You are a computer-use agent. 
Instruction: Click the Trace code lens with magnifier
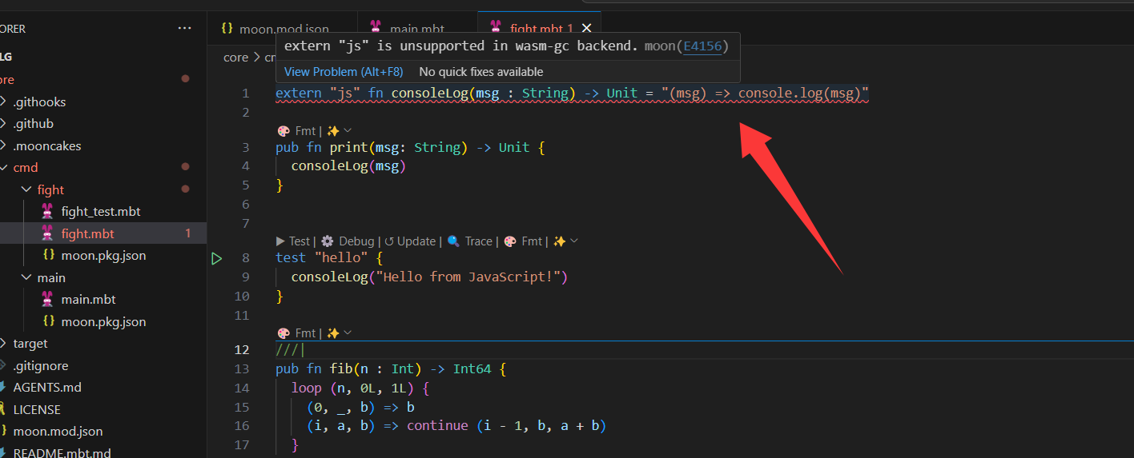[x=470, y=241]
